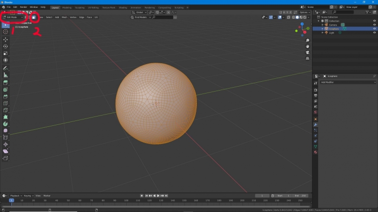
Task: Select the Annotate pencil tool
Action: click(x=5, y=68)
